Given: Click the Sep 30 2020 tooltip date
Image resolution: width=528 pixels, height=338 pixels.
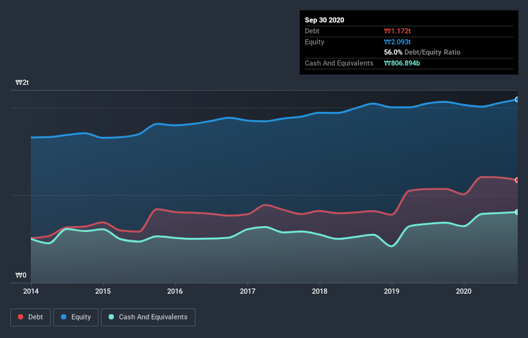Looking at the screenshot, I should 325,20.
